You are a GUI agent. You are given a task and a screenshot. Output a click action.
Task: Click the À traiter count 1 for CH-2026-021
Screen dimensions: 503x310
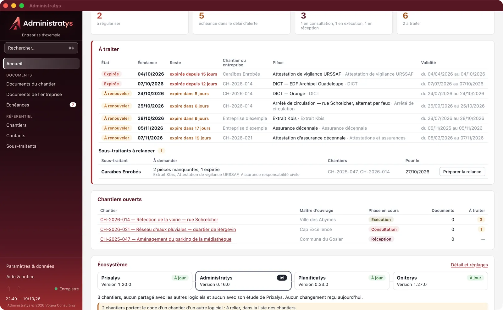[x=481, y=229]
